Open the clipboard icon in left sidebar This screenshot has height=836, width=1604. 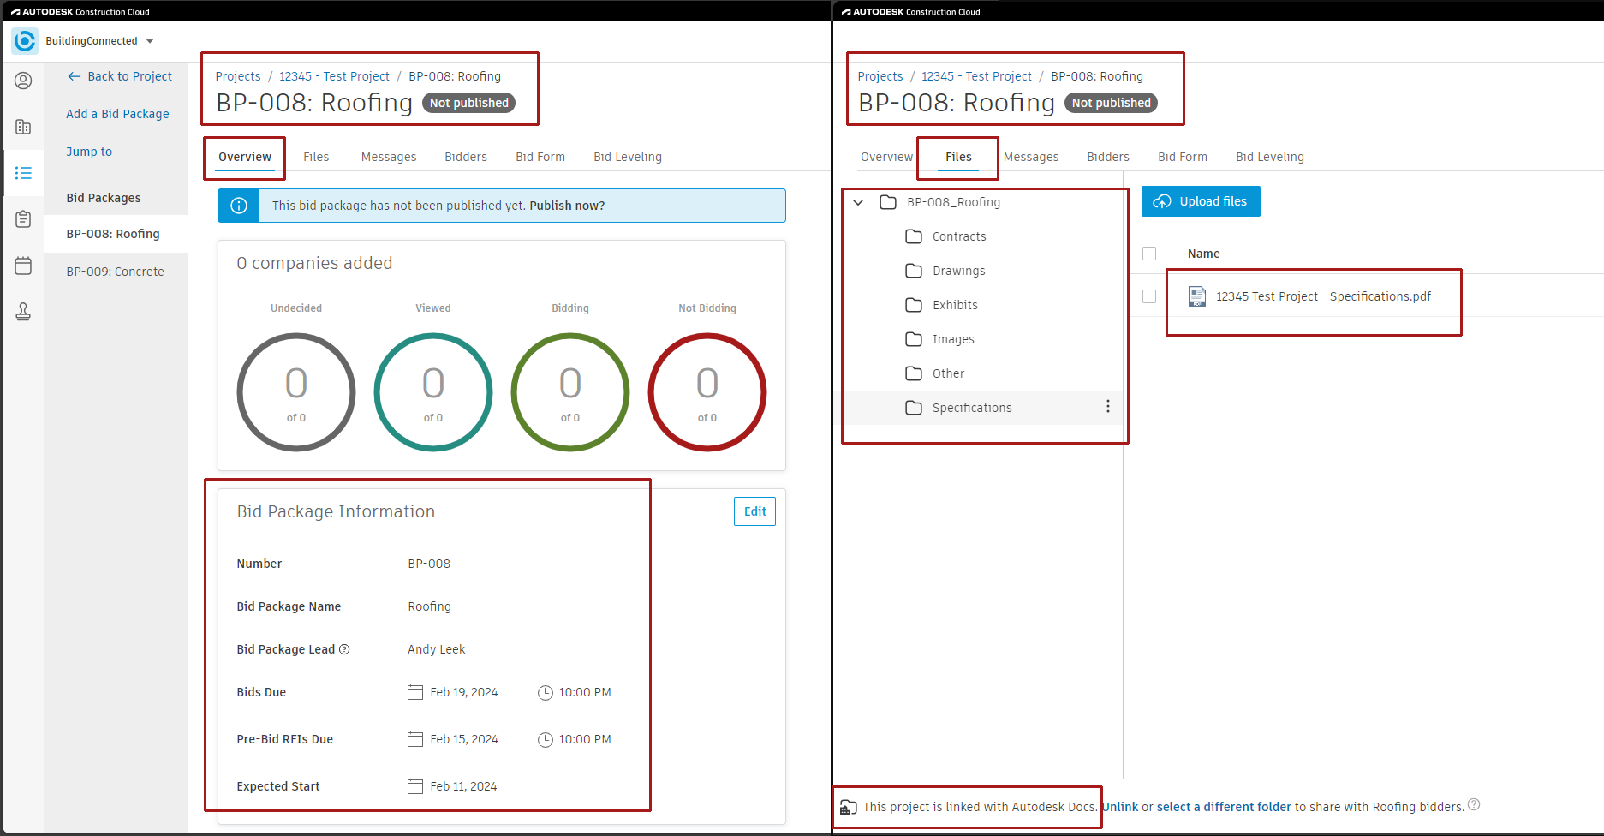[23, 219]
